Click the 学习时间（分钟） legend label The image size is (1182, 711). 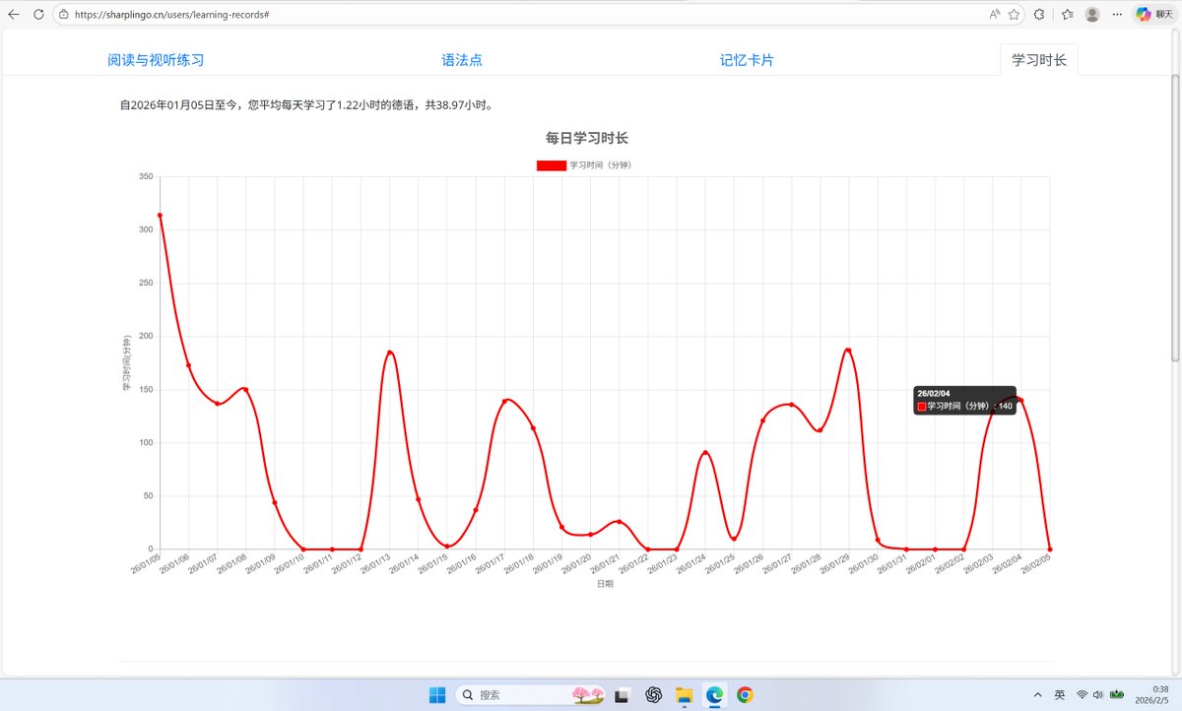click(x=600, y=165)
